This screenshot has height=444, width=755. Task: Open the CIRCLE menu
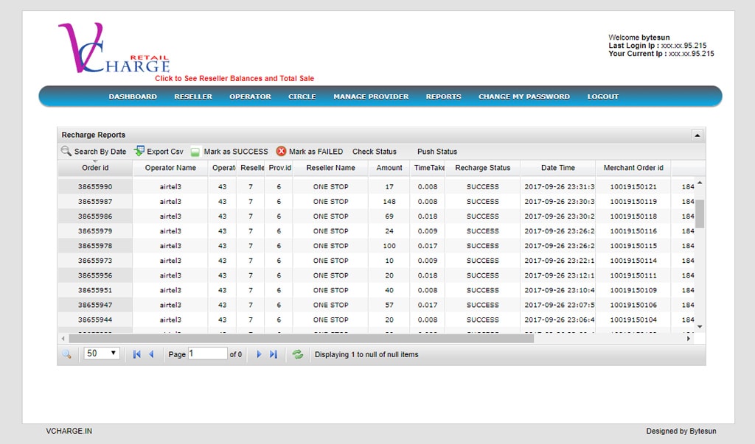[302, 96]
